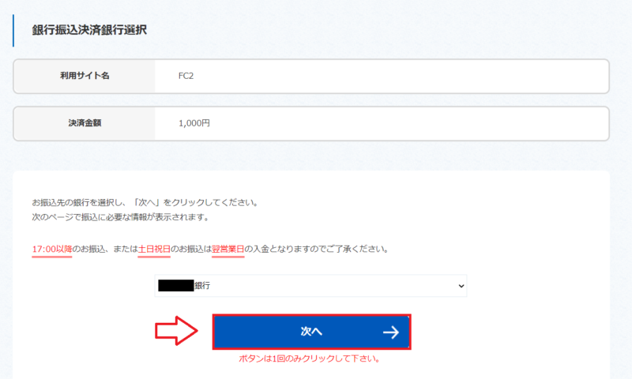Viewport: 632px width, 379px height.
Task: Click the 1,000円 amount value
Action: pos(194,123)
